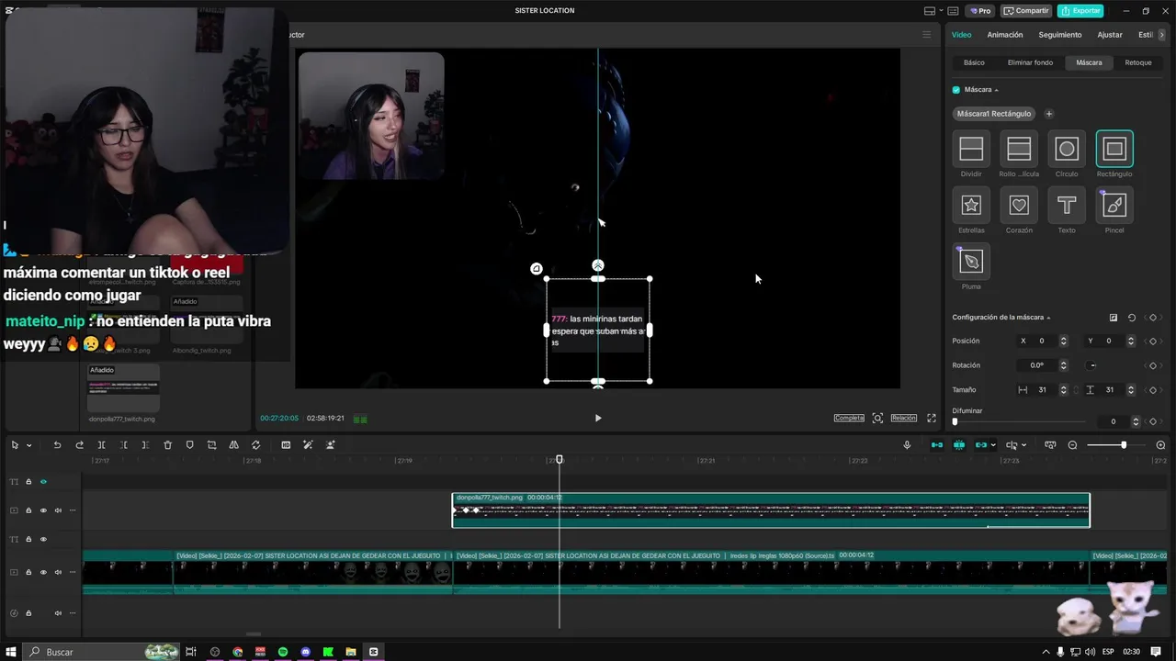Click the redo arrow in timeline toolbar

79,445
